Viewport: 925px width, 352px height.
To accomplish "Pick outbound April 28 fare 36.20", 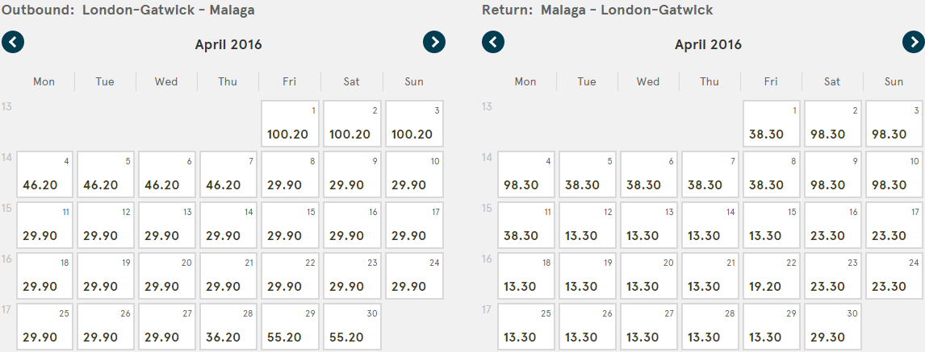I will click(x=228, y=327).
